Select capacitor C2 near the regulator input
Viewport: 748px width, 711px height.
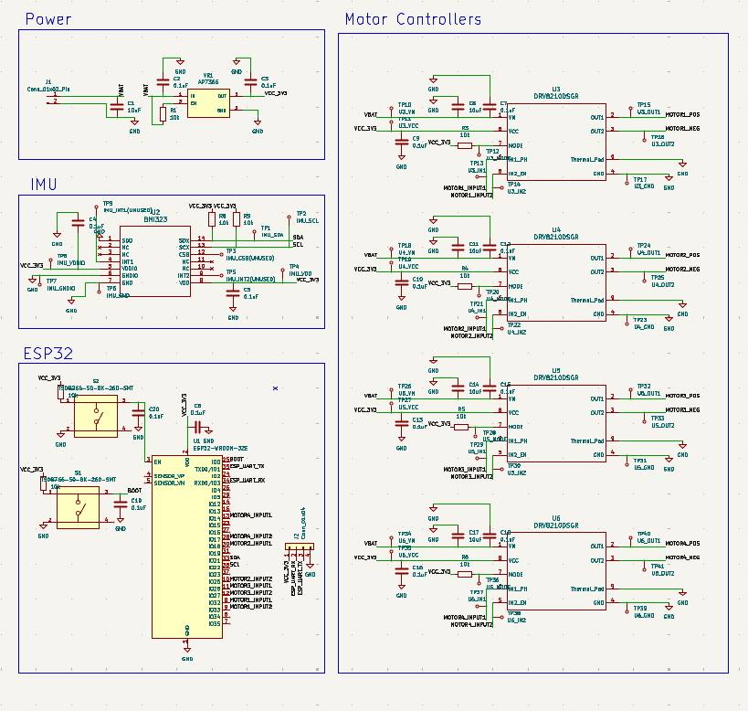point(163,82)
